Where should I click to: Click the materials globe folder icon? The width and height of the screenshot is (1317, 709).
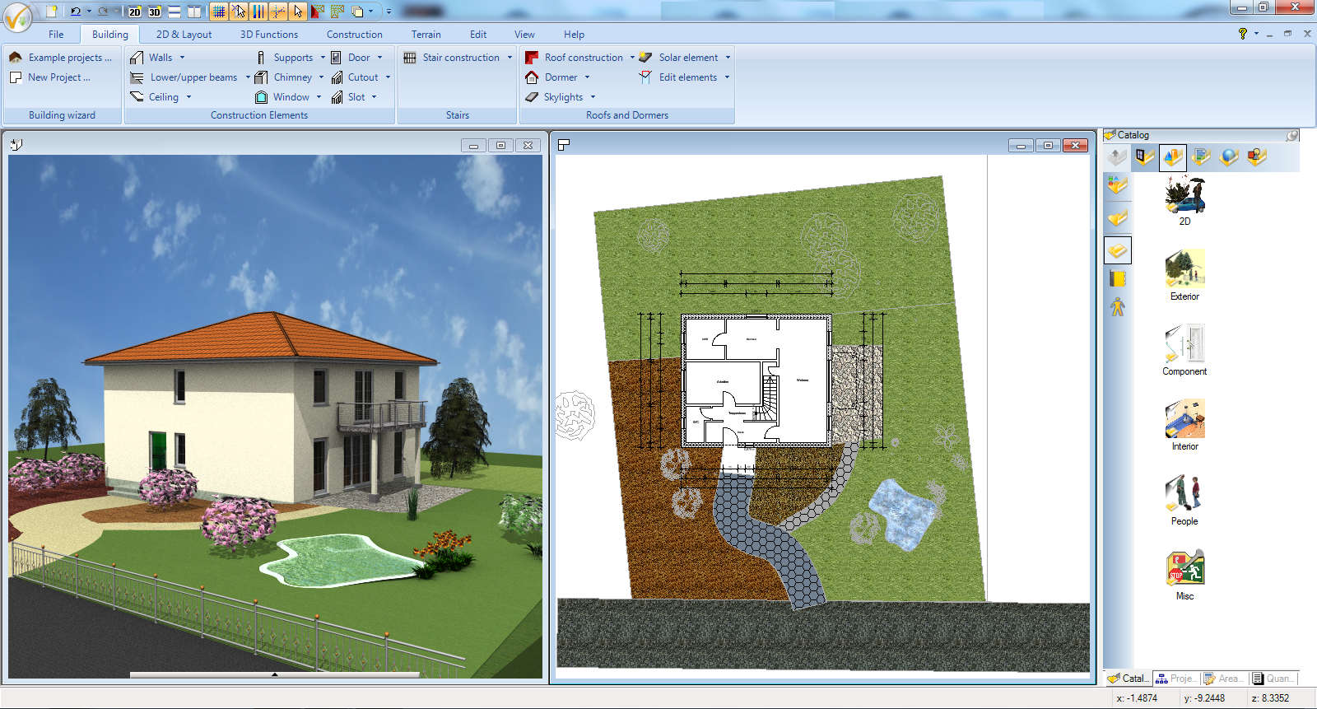pos(1229,156)
